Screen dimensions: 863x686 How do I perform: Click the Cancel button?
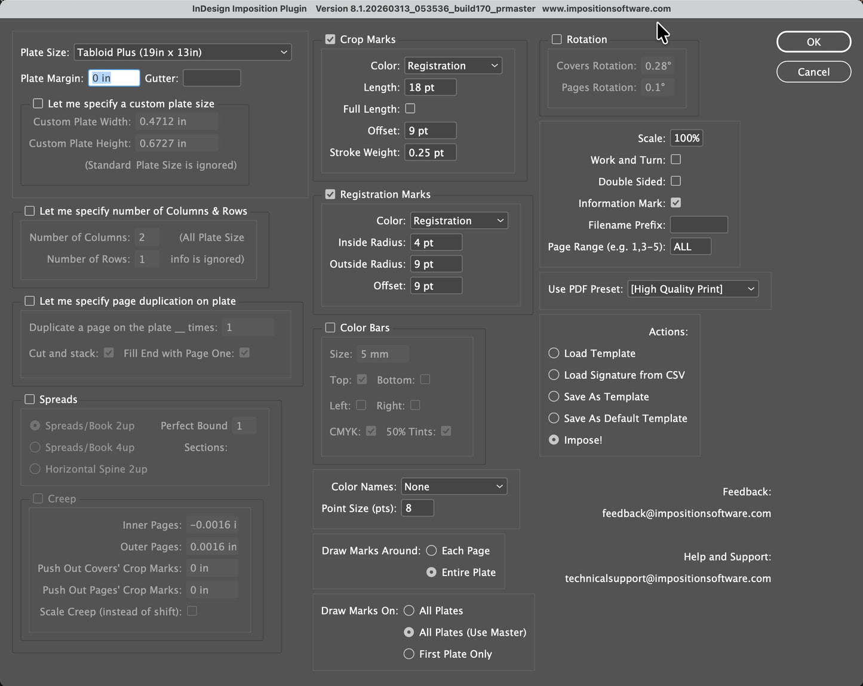pyautogui.click(x=813, y=72)
